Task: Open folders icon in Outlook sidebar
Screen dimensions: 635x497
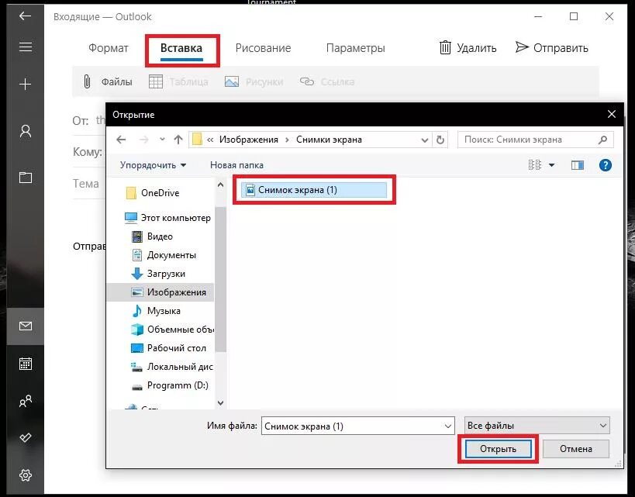Action: [x=25, y=178]
